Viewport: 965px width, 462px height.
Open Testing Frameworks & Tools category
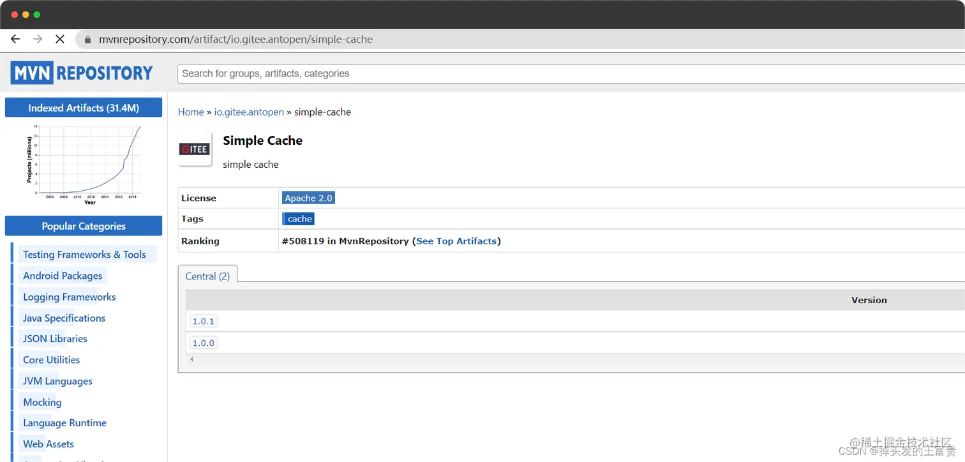click(84, 254)
